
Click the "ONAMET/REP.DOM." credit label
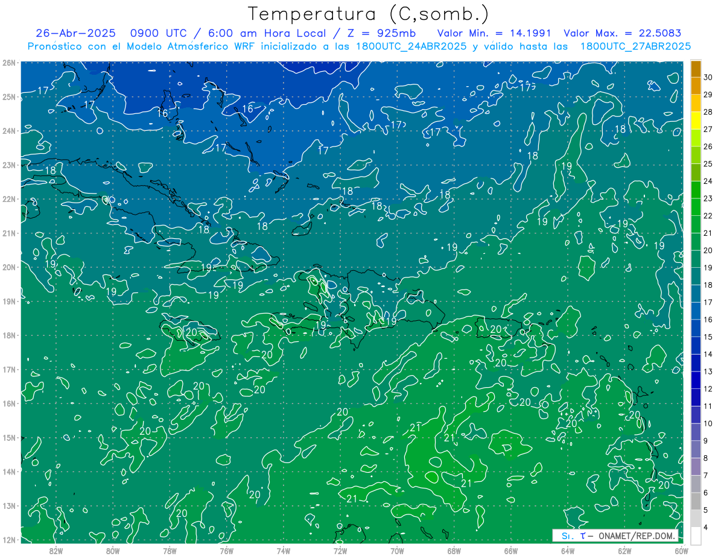[636, 535]
